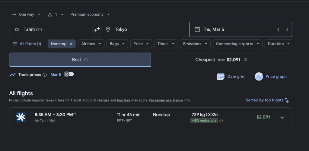Open the One way trip type dropdown
The image size is (309, 151).
coord(26,14)
